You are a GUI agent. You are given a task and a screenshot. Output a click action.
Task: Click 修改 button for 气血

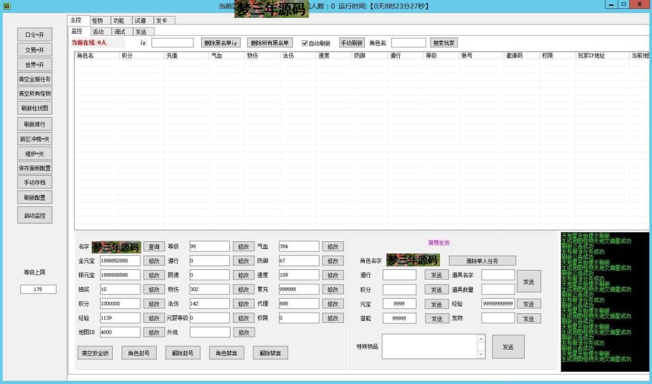332,246
